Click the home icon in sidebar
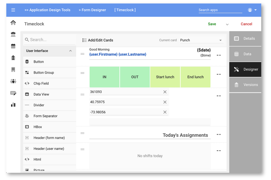The image size is (271, 180). point(13,23)
